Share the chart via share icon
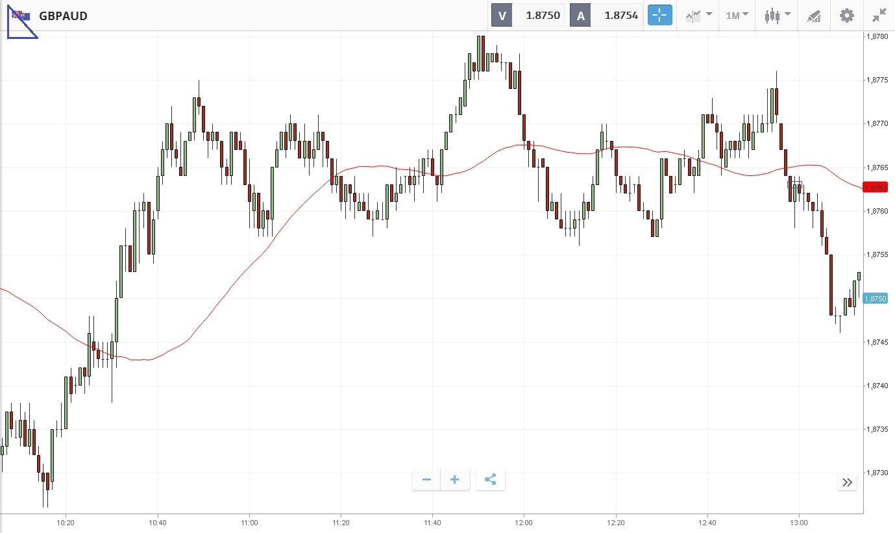 click(491, 480)
